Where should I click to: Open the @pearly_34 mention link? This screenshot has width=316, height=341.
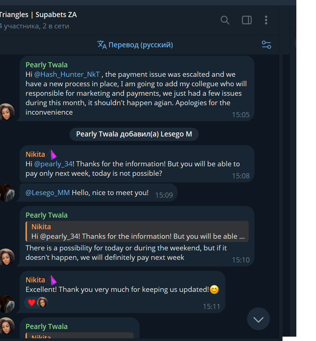pos(54,164)
